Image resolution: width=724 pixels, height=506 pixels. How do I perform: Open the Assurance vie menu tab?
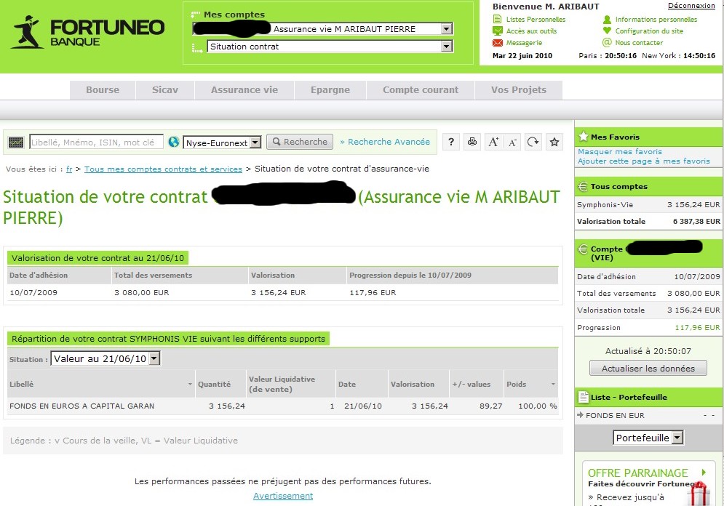244,90
